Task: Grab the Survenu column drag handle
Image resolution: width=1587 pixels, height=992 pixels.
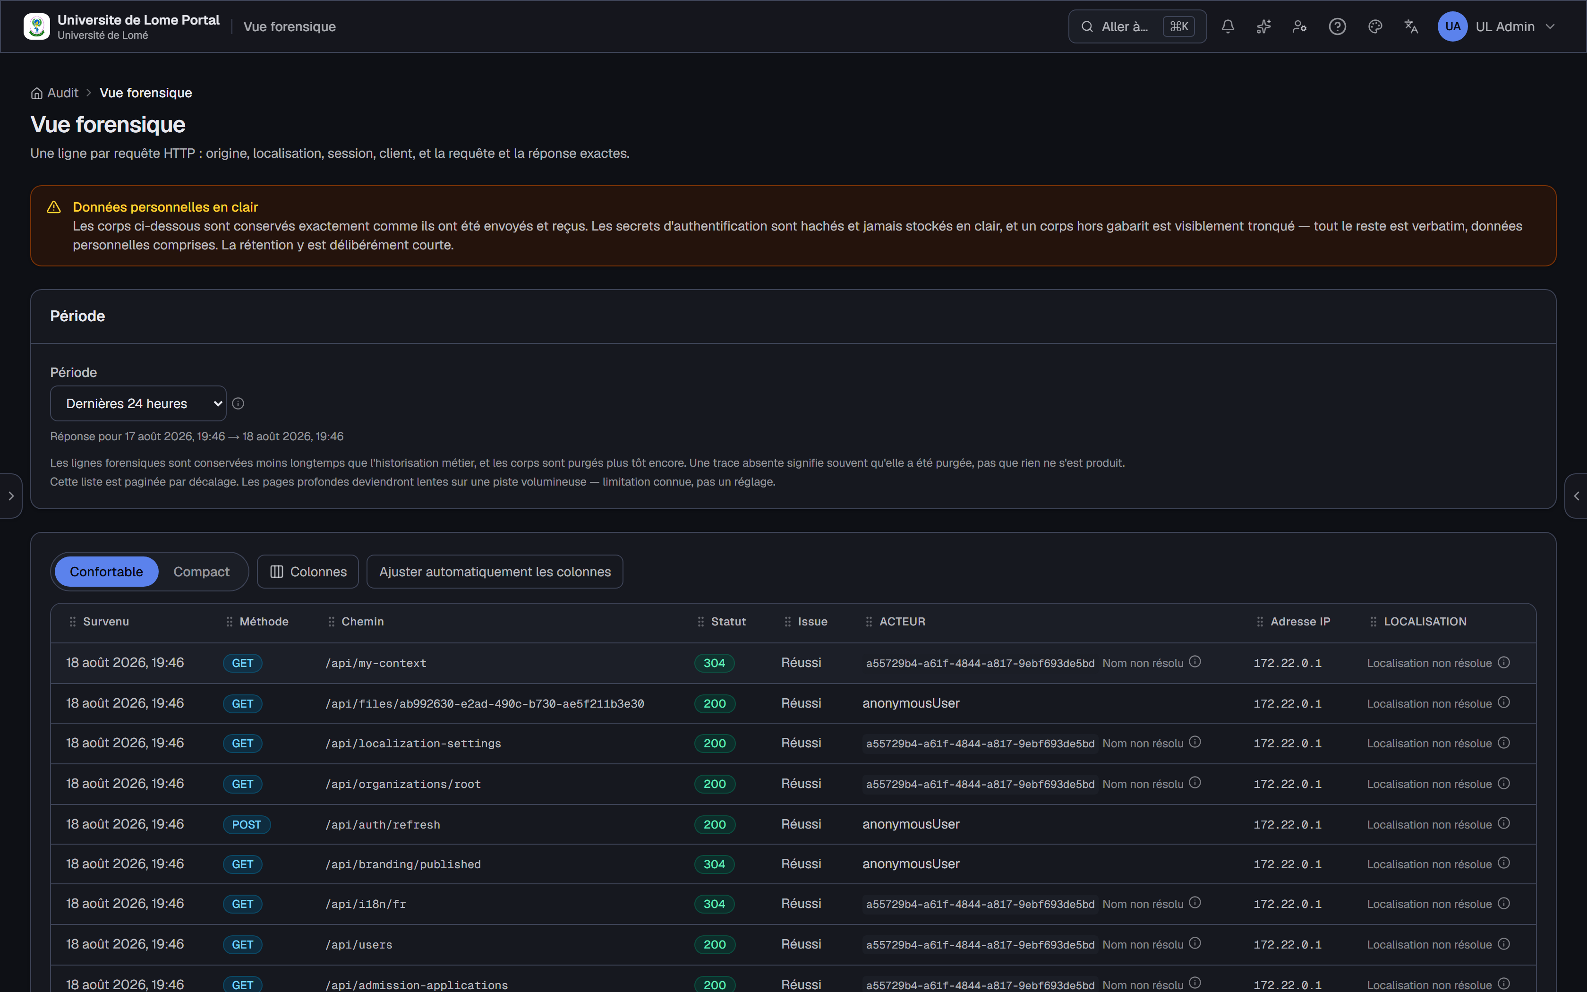Action: [73, 621]
